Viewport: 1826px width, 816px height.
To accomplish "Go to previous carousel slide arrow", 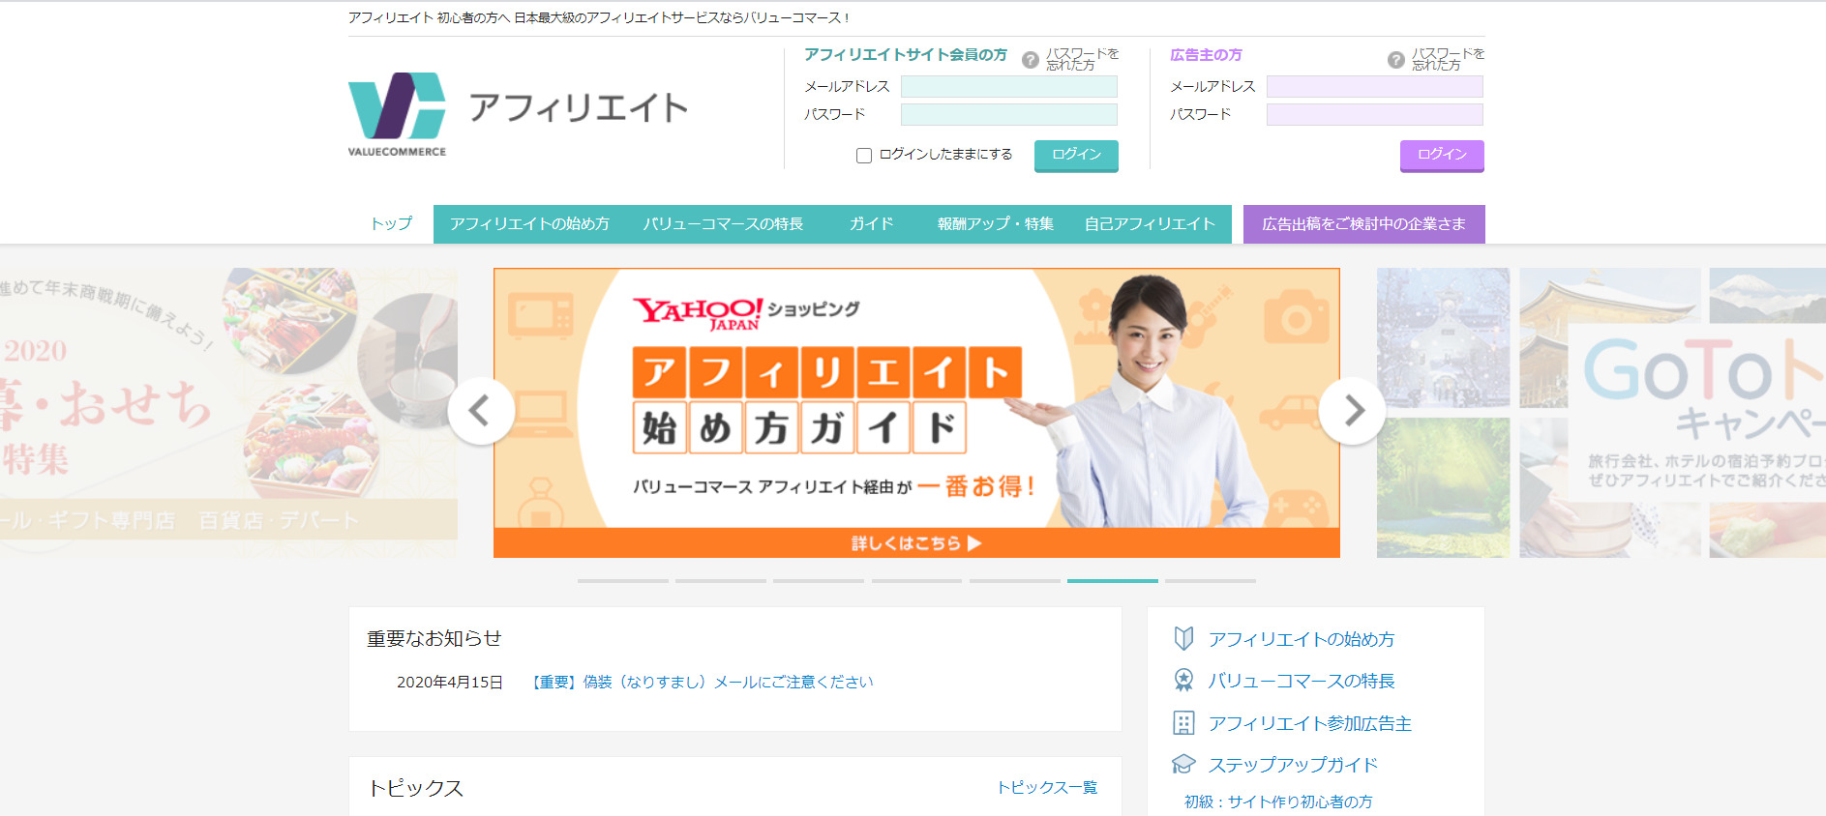I will point(481,411).
